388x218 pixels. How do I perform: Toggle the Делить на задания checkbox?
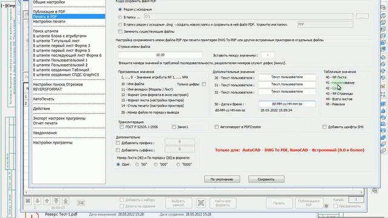click(121, 206)
